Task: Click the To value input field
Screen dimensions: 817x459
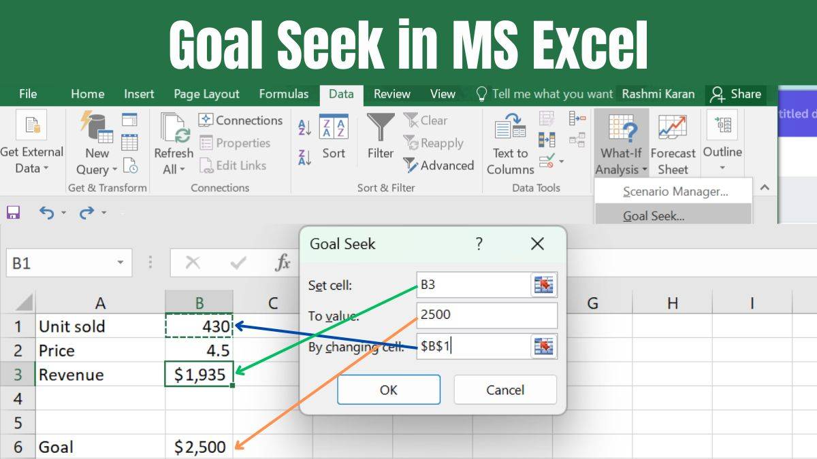Action: click(487, 316)
